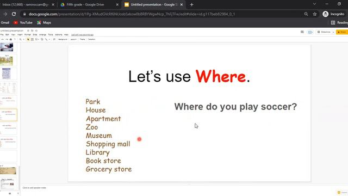
Task: Open the View menu
Action: pos(13,35)
